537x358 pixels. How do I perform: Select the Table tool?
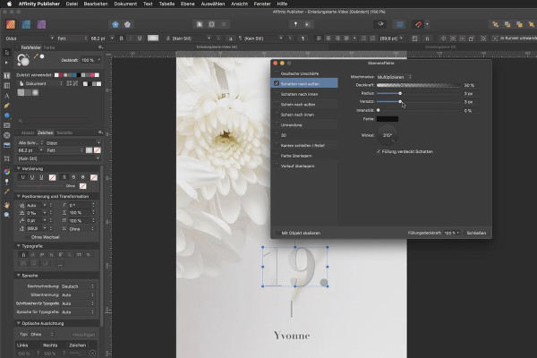click(x=7, y=86)
